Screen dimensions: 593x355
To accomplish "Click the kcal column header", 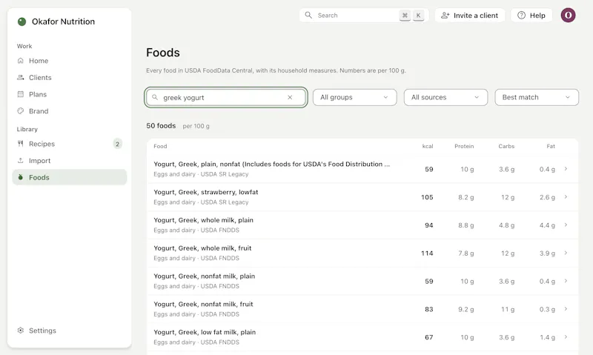I will click(428, 146).
